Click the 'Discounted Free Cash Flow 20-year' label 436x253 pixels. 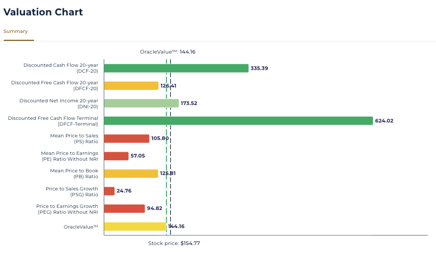pyautogui.click(x=54, y=85)
